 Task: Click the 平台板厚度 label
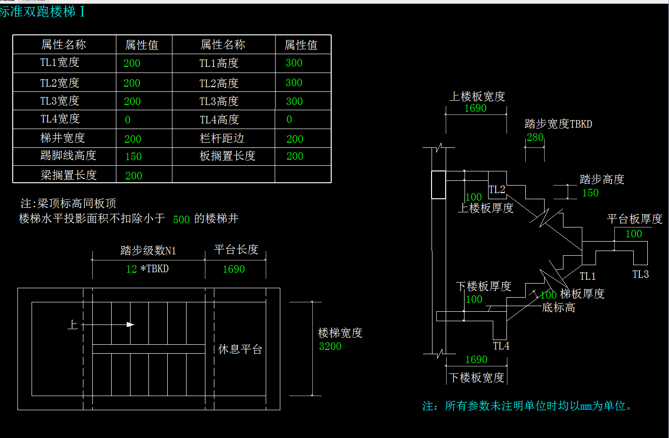(635, 219)
